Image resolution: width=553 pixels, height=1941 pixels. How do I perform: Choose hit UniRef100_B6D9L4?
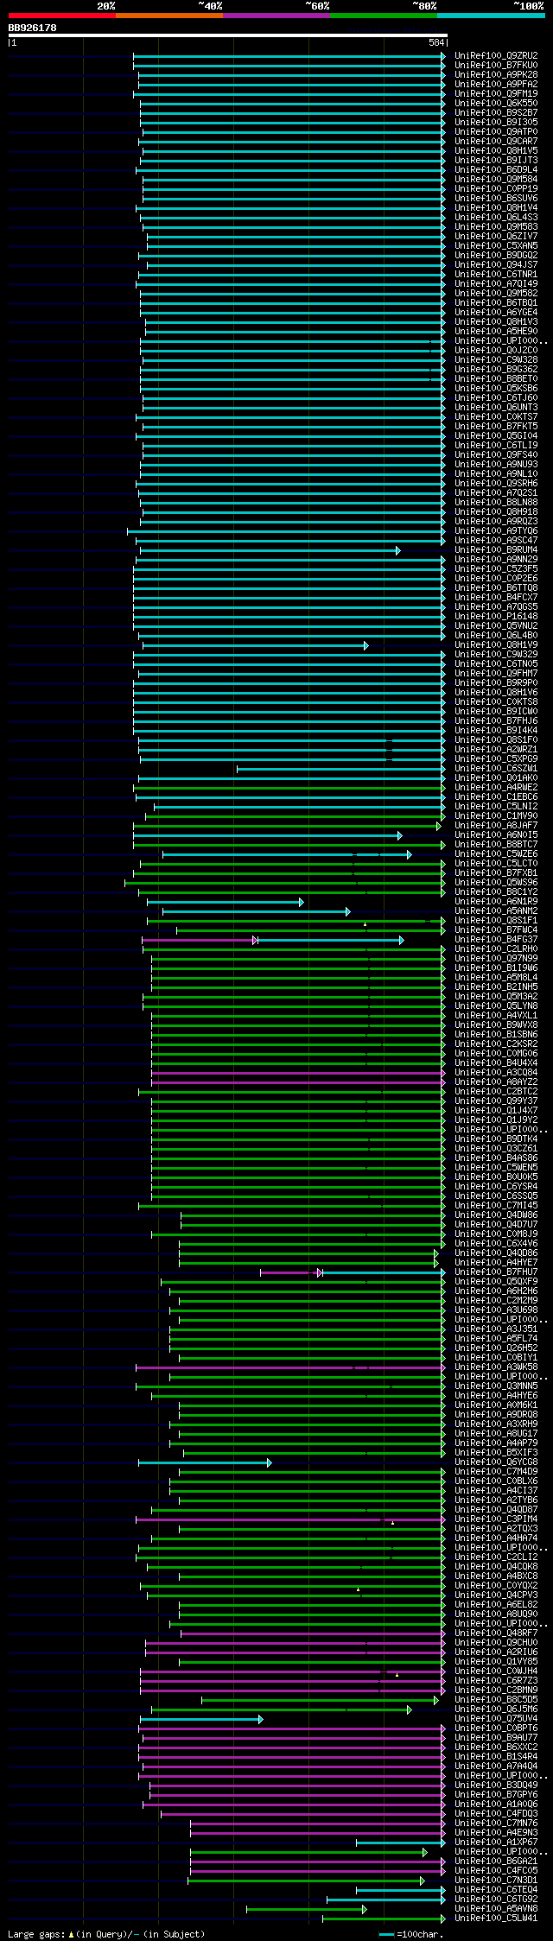click(496, 169)
